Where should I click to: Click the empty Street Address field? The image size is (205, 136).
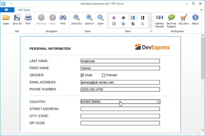(120, 109)
